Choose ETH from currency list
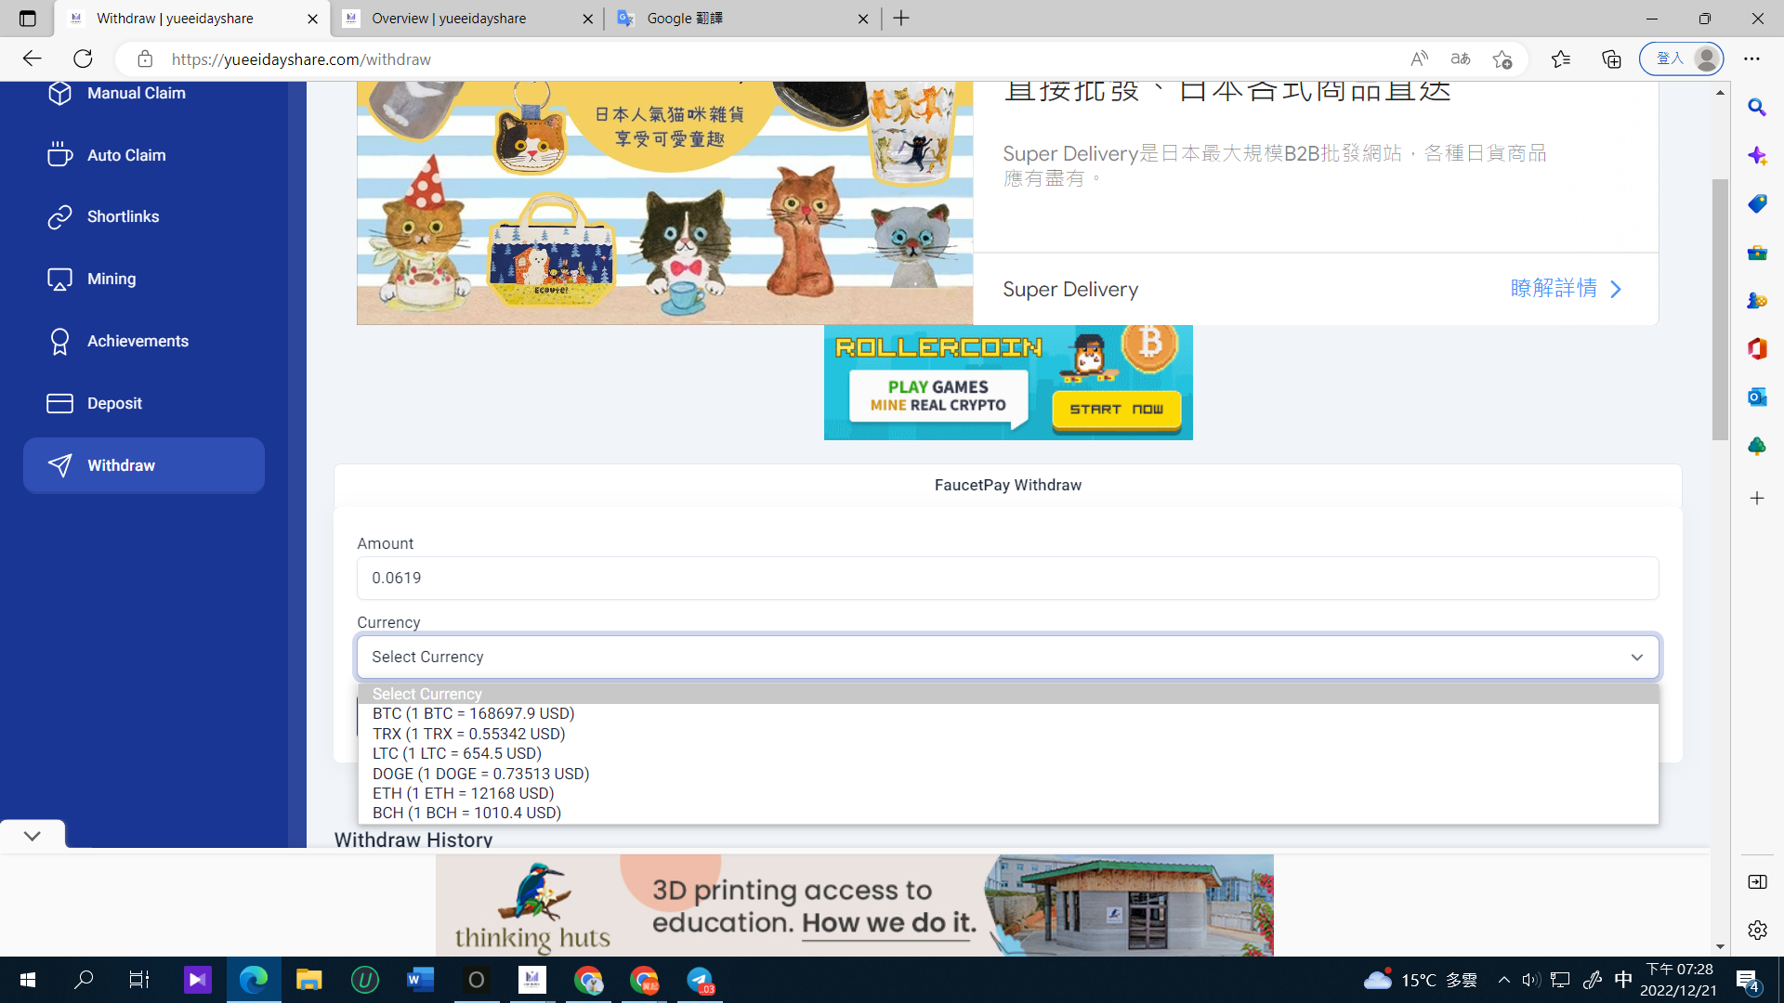1784x1003 pixels. tap(1008, 793)
